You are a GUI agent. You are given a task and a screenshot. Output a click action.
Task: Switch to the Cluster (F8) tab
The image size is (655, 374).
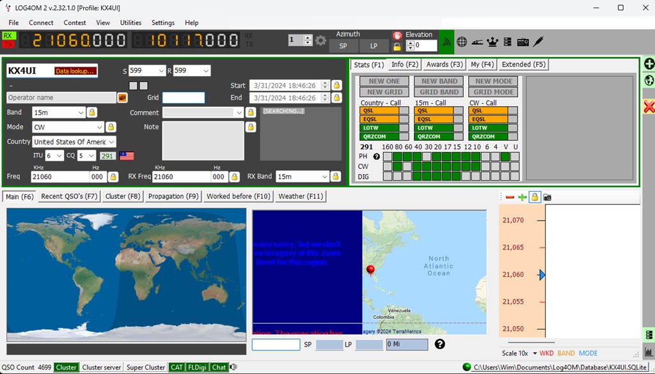pyautogui.click(x=123, y=196)
